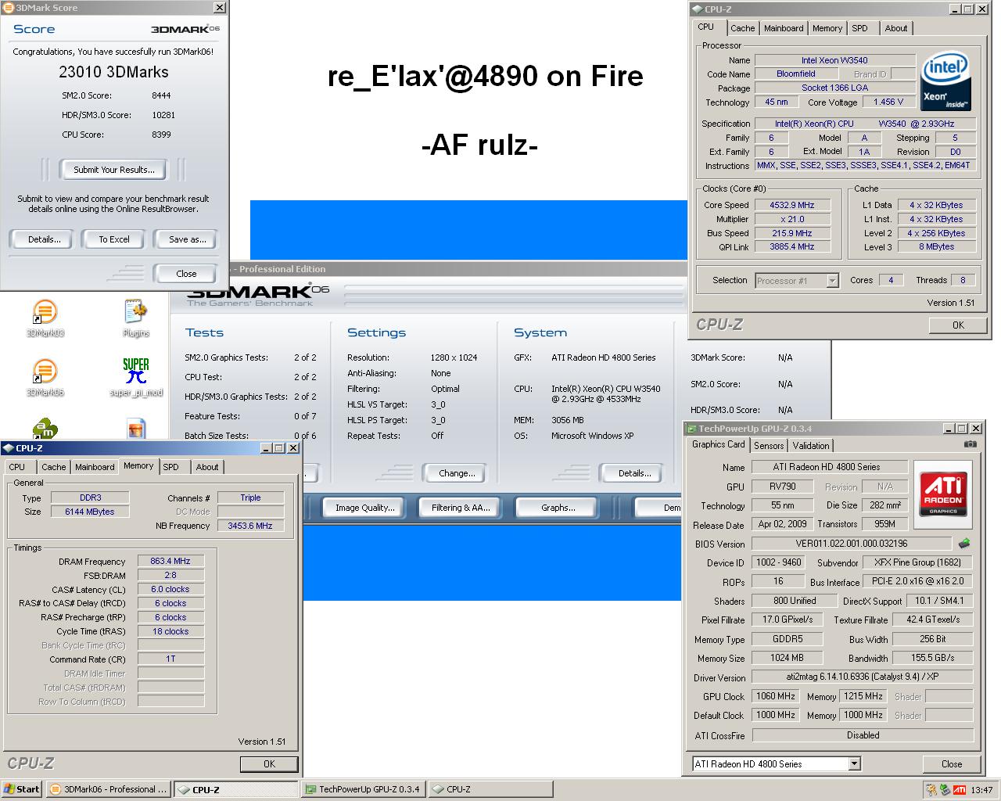Click the 3DMark Score window title icon
Screen dimensions: 1001x801
[x=8, y=8]
